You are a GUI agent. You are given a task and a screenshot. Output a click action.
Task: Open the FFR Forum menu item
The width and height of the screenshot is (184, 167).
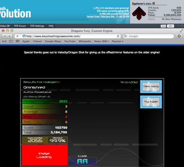click(20, 26)
